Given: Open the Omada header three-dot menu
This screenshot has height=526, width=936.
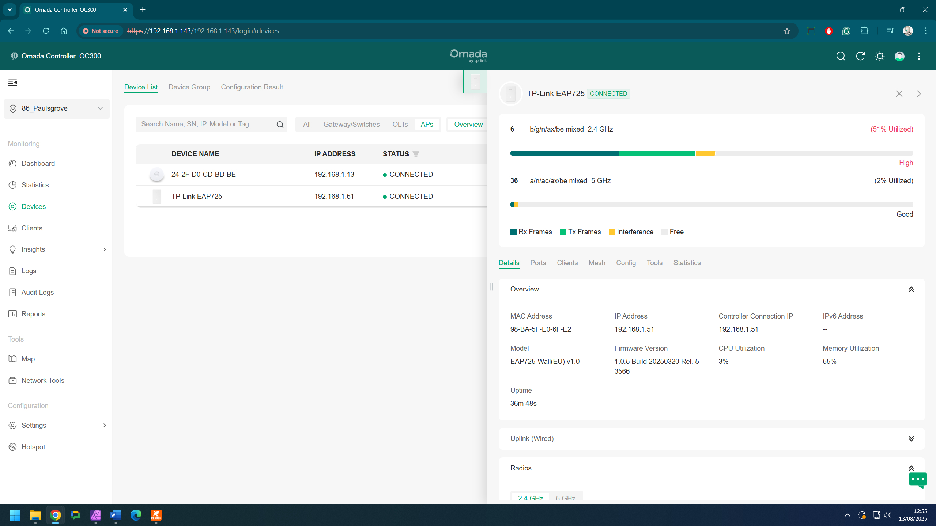Looking at the screenshot, I should coord(919,56).
